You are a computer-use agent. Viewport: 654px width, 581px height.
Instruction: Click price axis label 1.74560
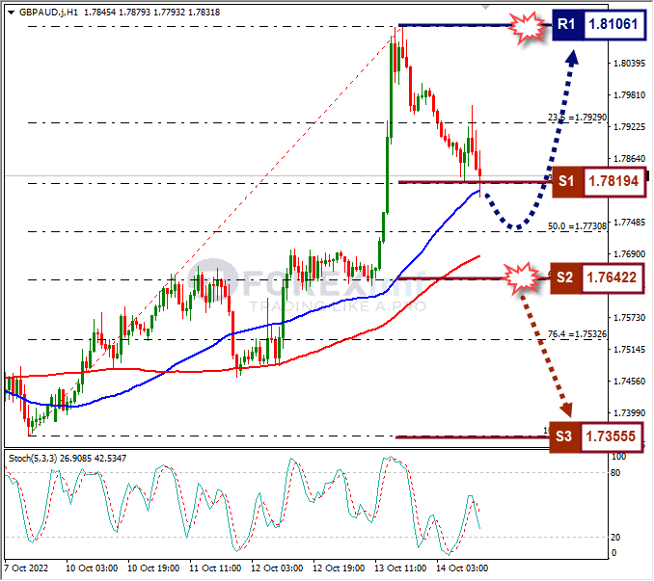pos(629,382)
